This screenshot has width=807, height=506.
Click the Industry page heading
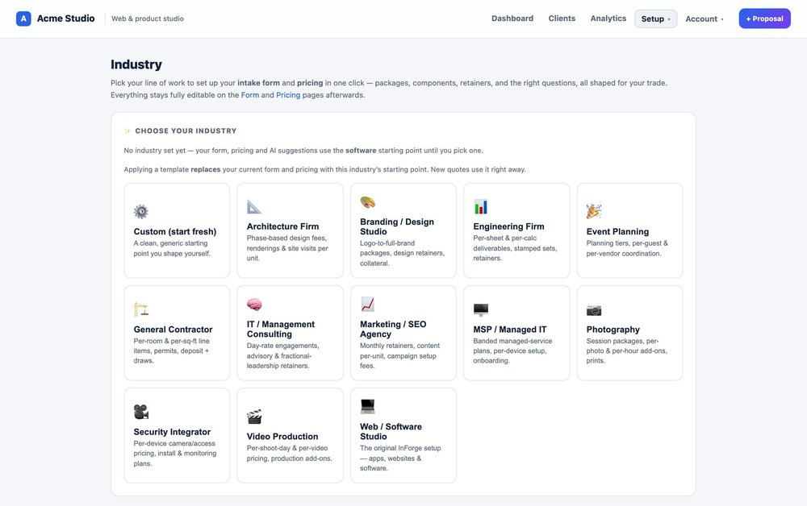click(136, 64)
